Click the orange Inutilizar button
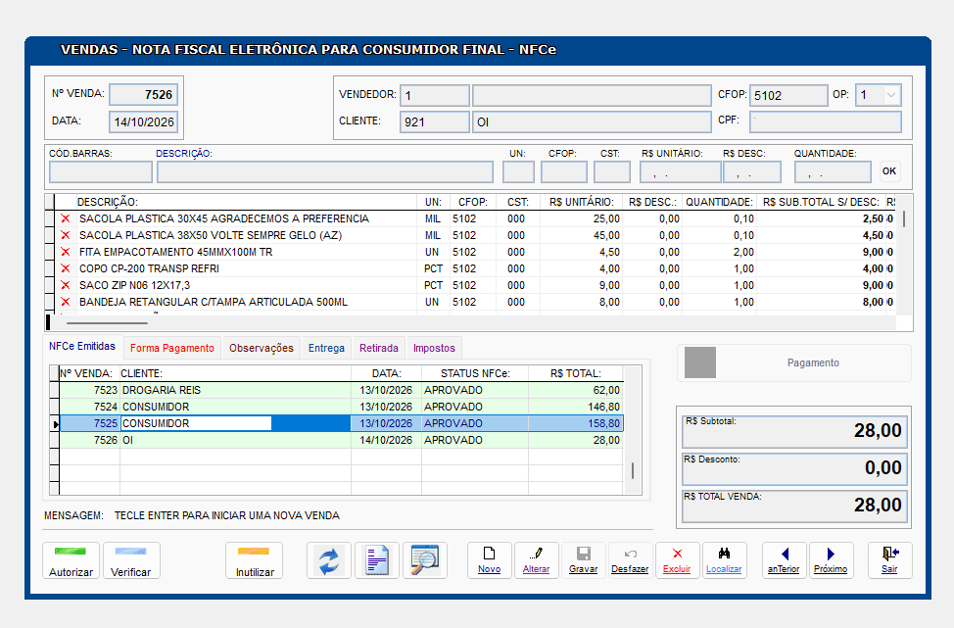This screenshot has height=628, width=954. tap(255, 560)
